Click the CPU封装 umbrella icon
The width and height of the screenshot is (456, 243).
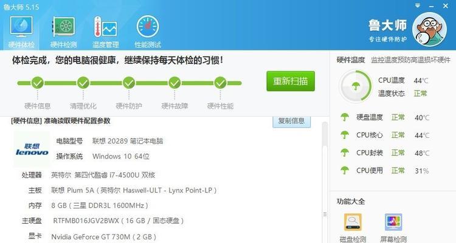pyautogui.click(x=345, y=152)
